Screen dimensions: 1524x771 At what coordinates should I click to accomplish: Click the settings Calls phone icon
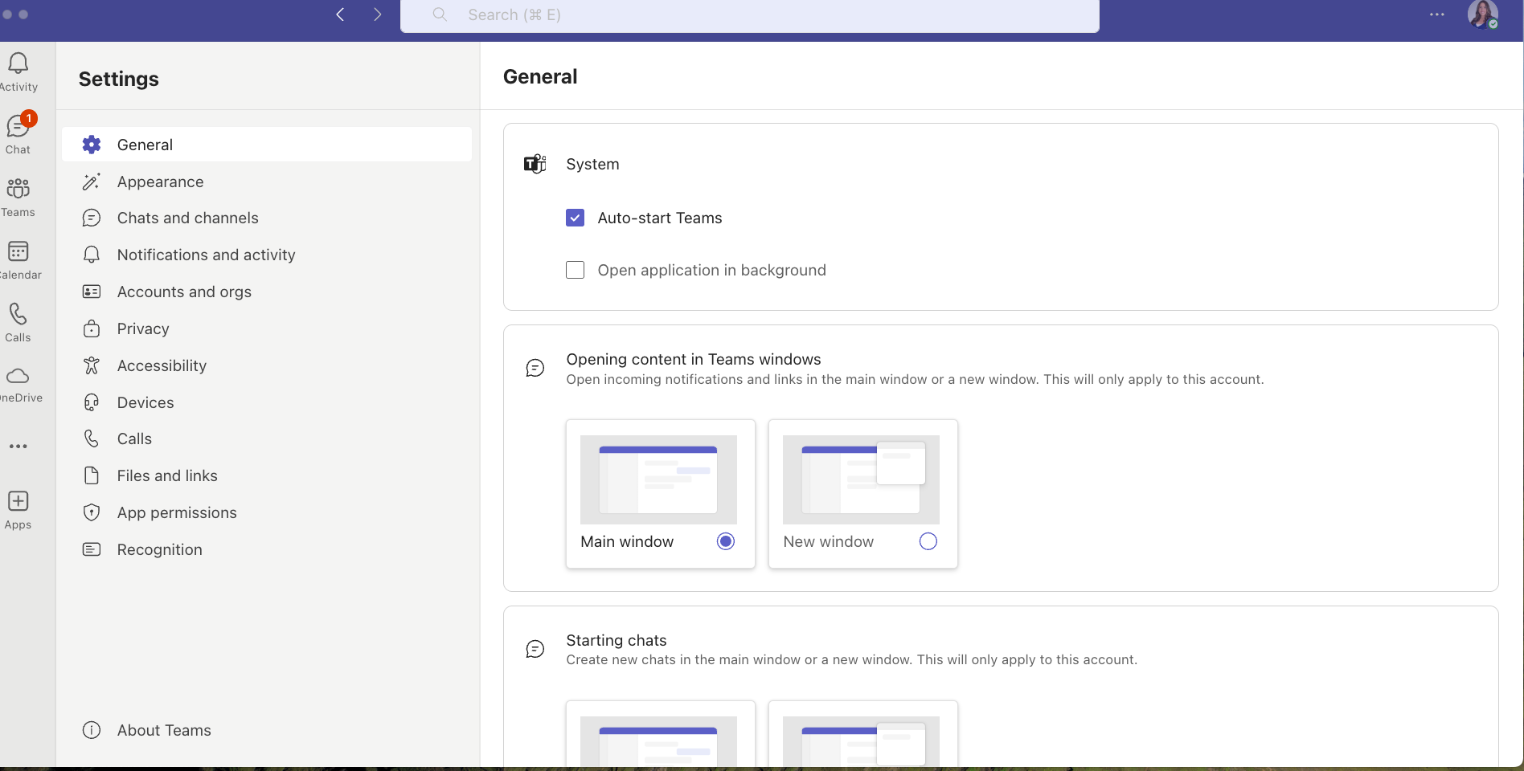point(92,439)
